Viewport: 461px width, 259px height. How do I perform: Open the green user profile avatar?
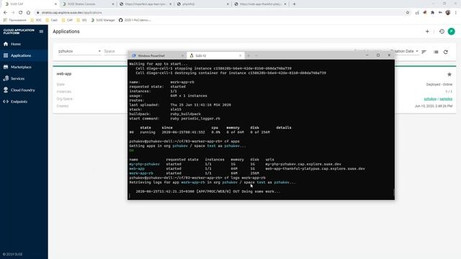tap(452, 32)
